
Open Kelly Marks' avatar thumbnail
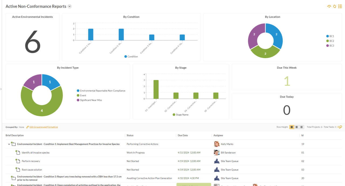click(x=216, y=144)
